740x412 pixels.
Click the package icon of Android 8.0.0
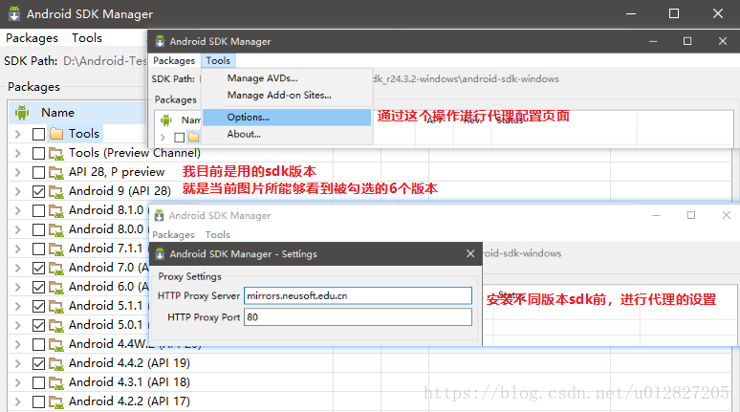point(56,229)
